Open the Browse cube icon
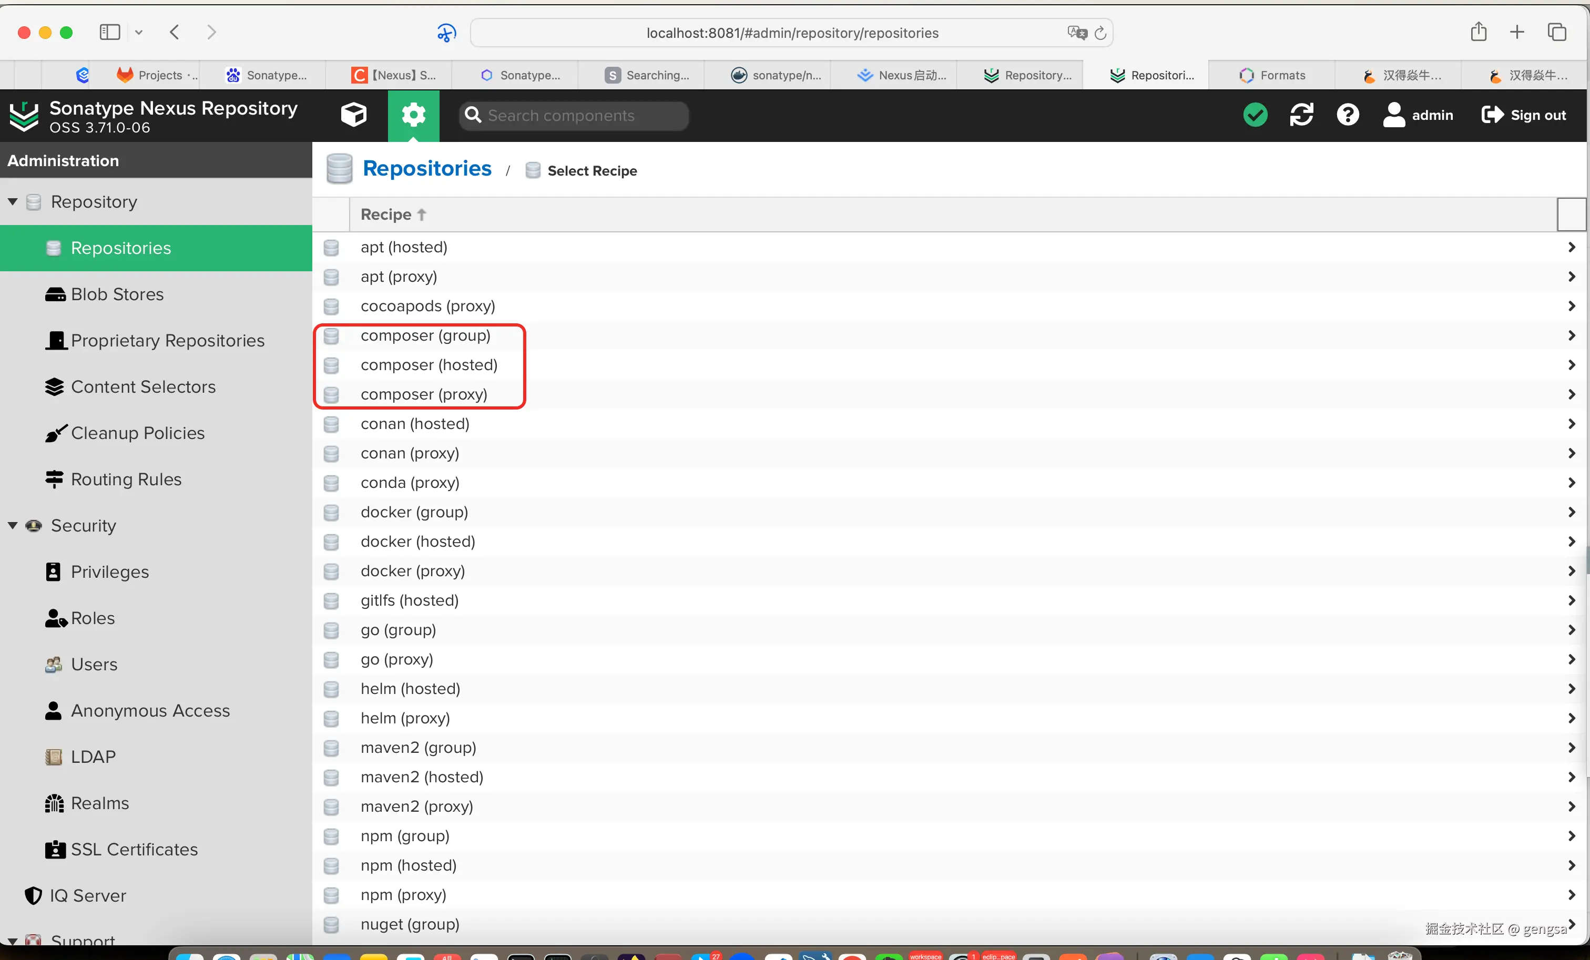Image resolution: width=1590 pixels, height=960 pixels. pos(354,115)
